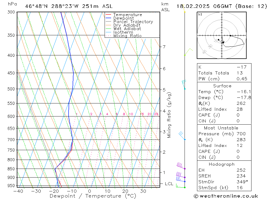
Task: Click the Pressure (mb) value 700
Action: pyautogui.click(x=241, y=134)
